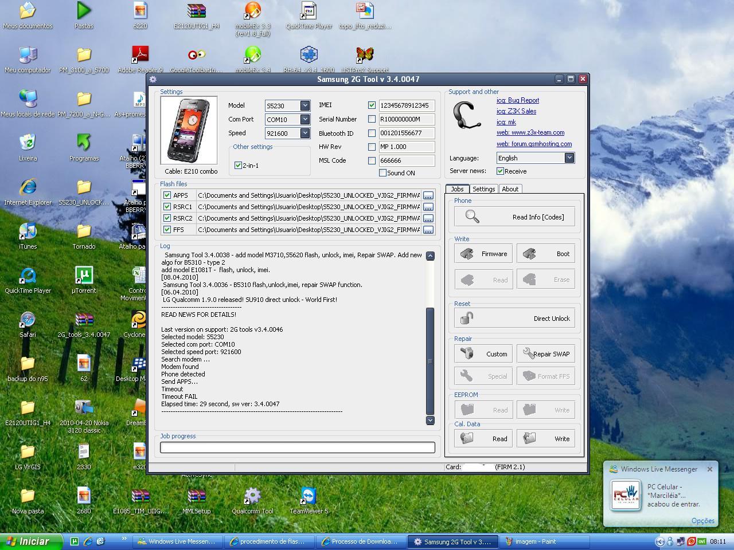
Task: Toggle the Sound ON checkbox
Action: pyautogui.click(x=382, y=173)
